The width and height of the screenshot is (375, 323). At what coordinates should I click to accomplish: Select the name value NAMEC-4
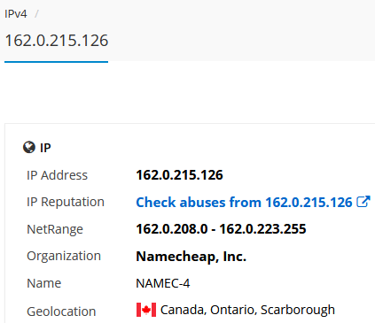pyautogui.click(x=163, y=283)
